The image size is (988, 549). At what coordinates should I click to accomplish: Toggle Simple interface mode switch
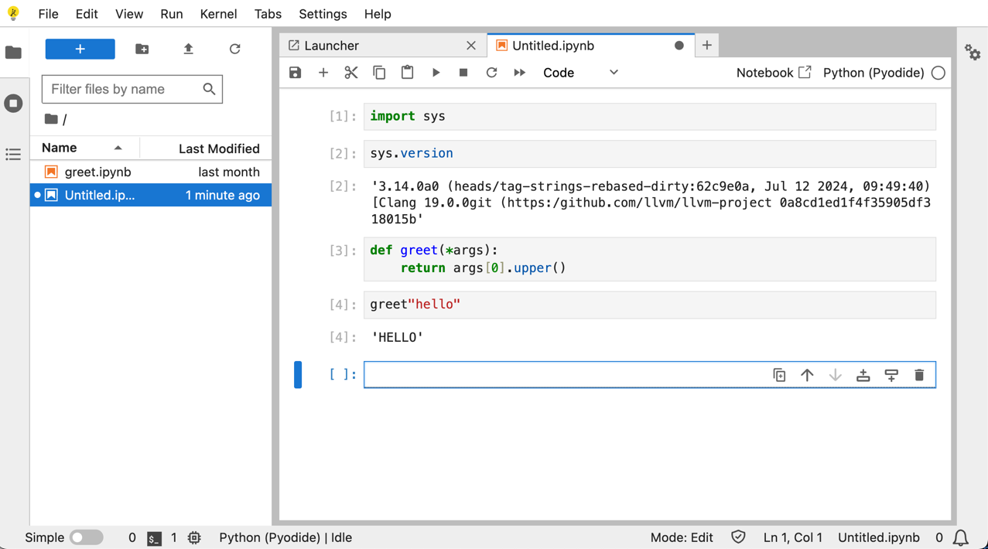tap(87, 537)
